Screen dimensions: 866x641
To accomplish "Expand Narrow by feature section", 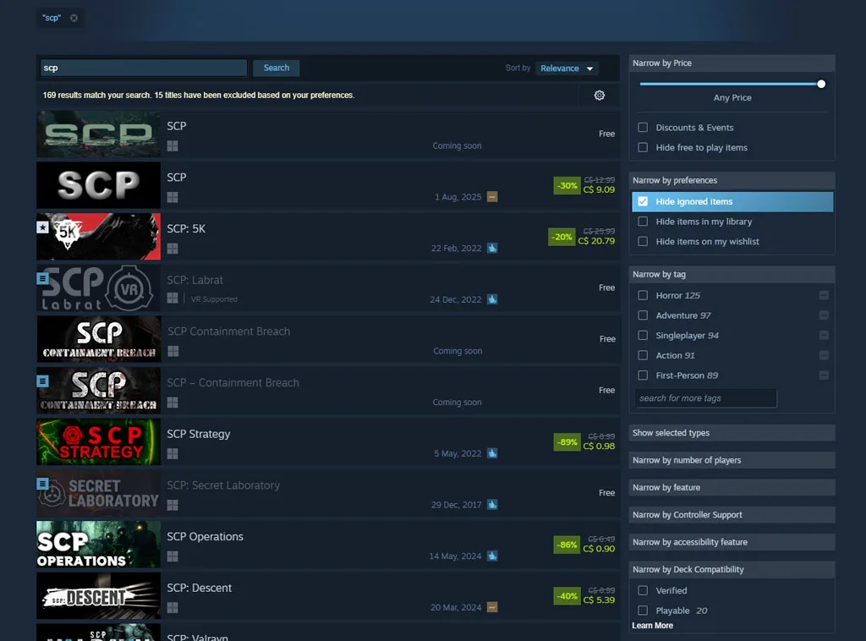I will tap(732, 487).
